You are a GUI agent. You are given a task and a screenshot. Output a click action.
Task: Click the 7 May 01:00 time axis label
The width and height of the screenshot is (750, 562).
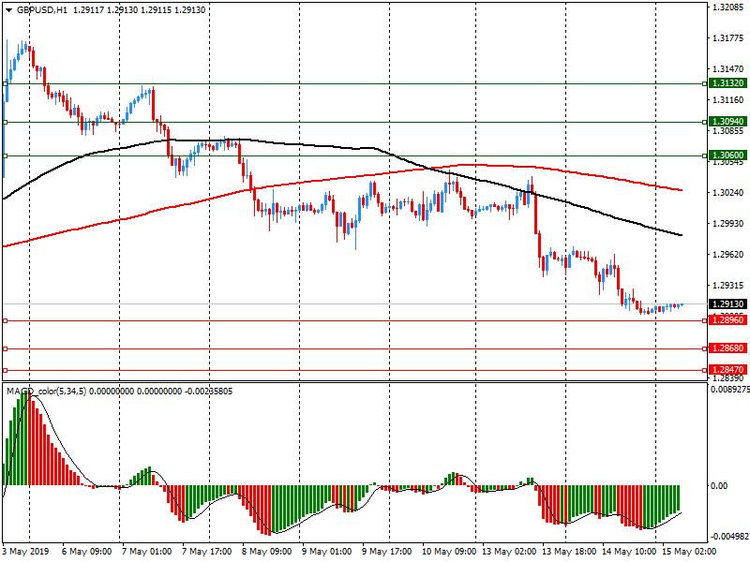click(x=146, y=552)
